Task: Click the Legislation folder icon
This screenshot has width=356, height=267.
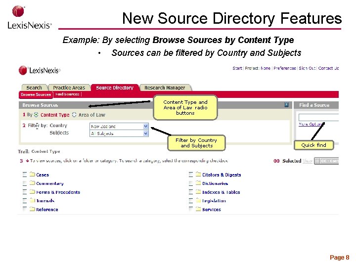Action: [198, 200]
